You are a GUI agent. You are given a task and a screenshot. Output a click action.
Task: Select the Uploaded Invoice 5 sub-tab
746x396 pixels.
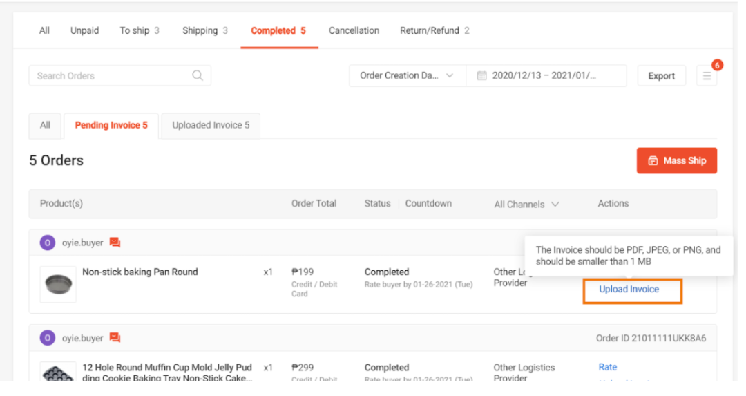tap(211, 126)
